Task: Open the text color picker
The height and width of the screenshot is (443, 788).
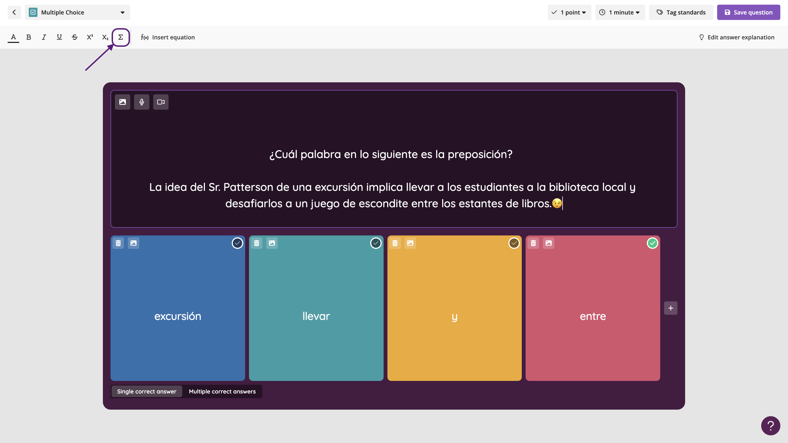Action: click(13, 37)
